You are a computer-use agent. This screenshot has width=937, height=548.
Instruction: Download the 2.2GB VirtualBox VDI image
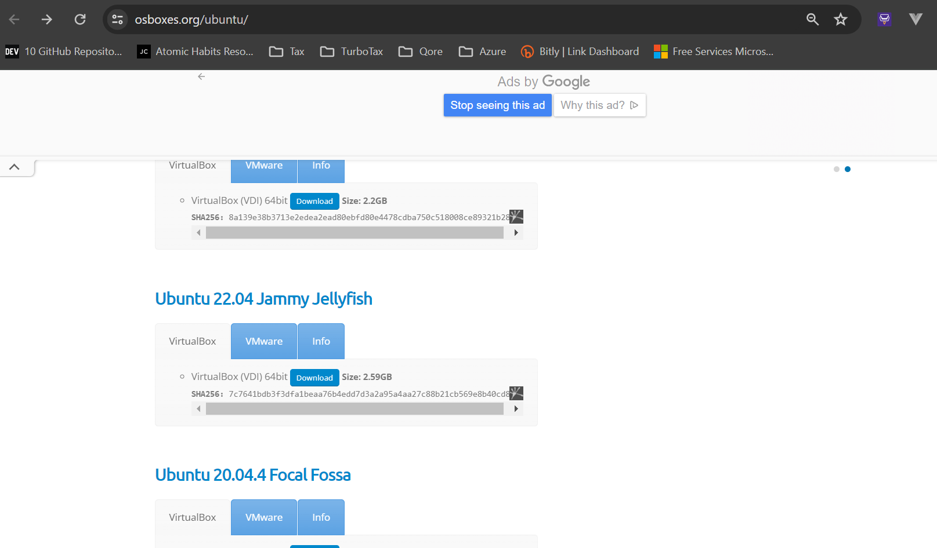pos(314,201)
